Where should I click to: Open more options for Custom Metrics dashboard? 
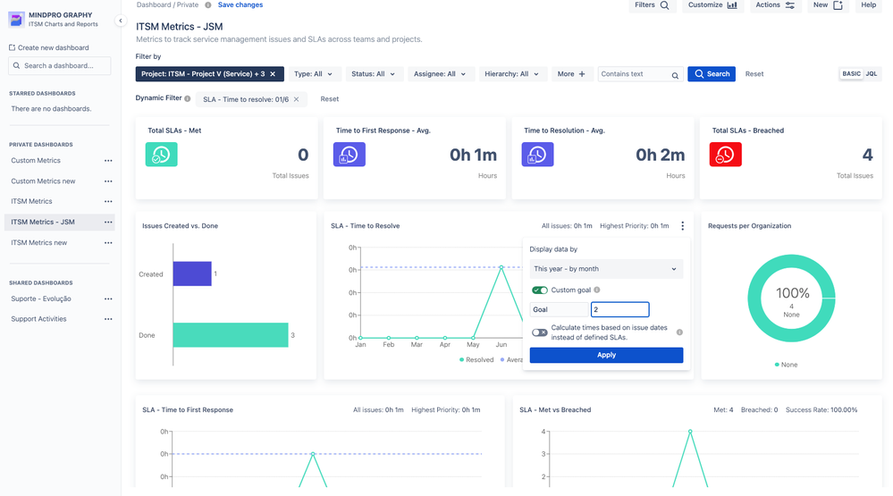tap(108, 161)
